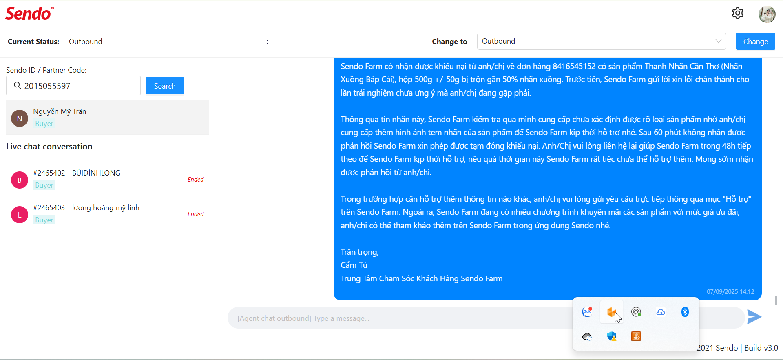Open the Zalo tray icon

pos(587,312)
